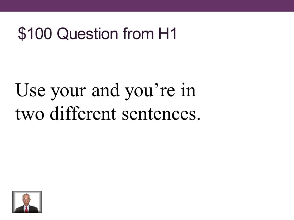Click the host photo thumbnail
This screenshot has height=220, width=294.
pos(27,201)
